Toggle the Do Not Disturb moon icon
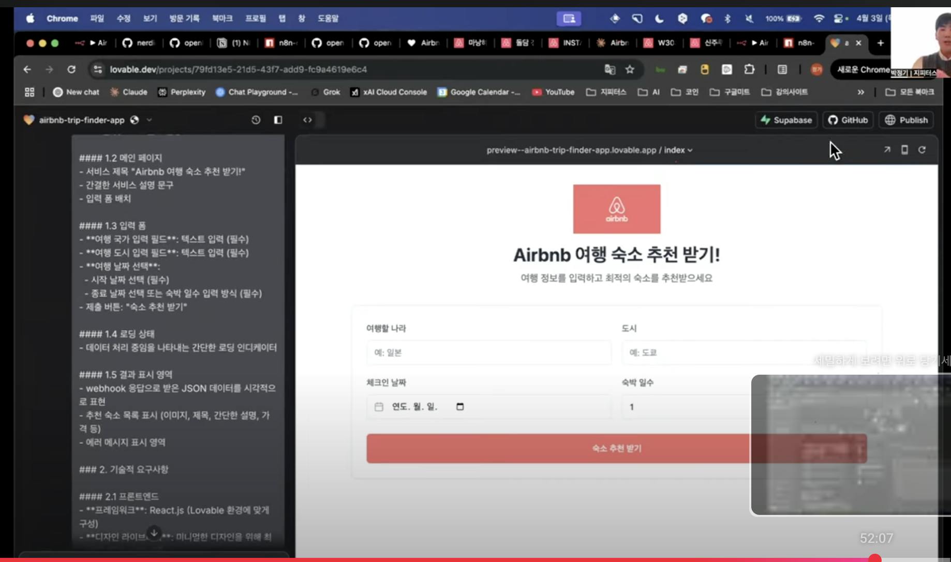Viewport: 951px width, 562px height. point(659,19)
